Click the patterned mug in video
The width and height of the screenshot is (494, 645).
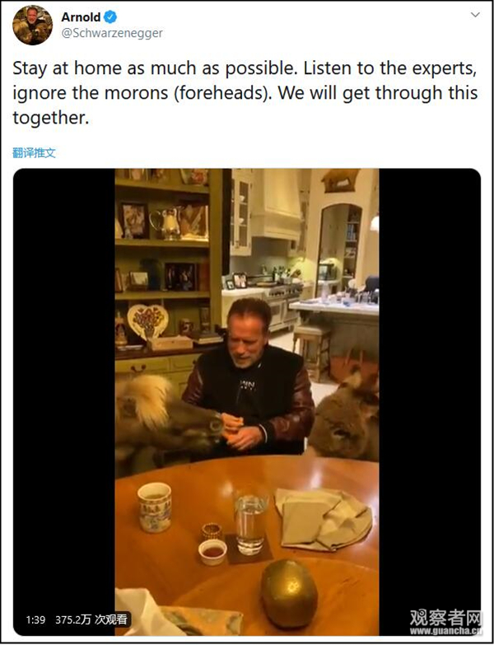click(x=154, y=507)
